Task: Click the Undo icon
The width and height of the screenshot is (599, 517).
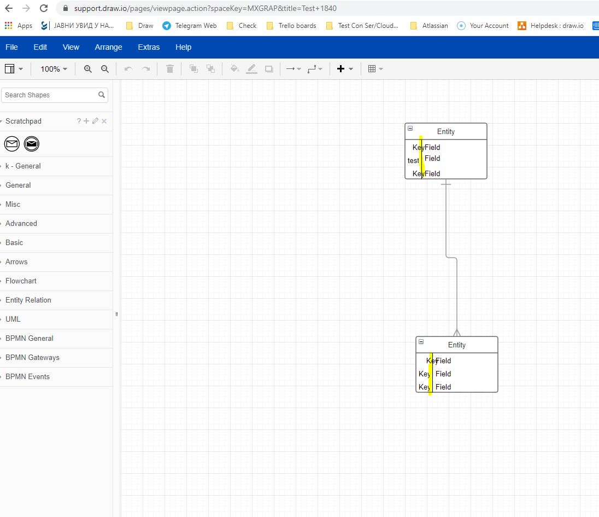Action: tap(128, 68)
